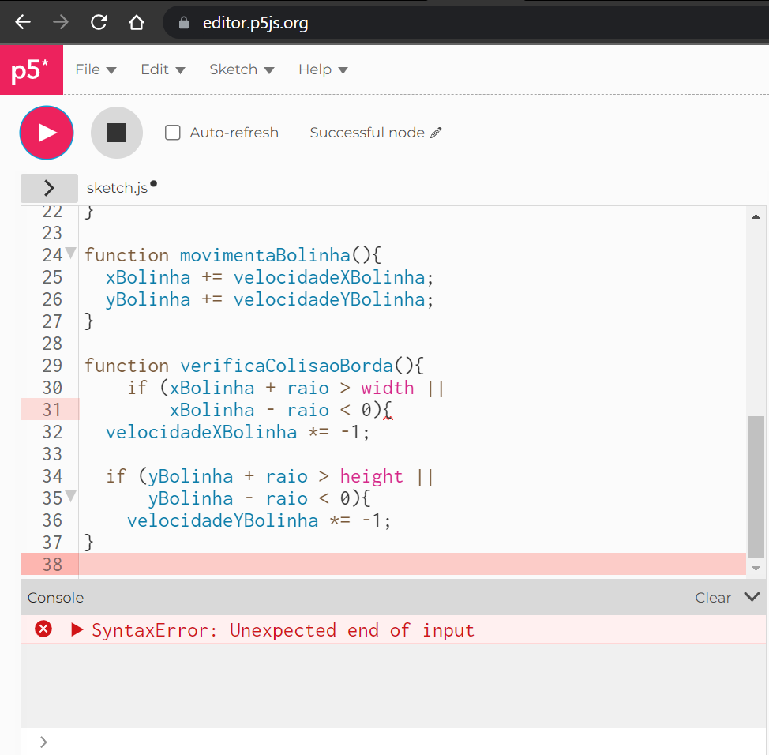This screenshot has height=755, width=769.
Task: Click the editor scrollbar up arrow
Action: coord(756,216)
